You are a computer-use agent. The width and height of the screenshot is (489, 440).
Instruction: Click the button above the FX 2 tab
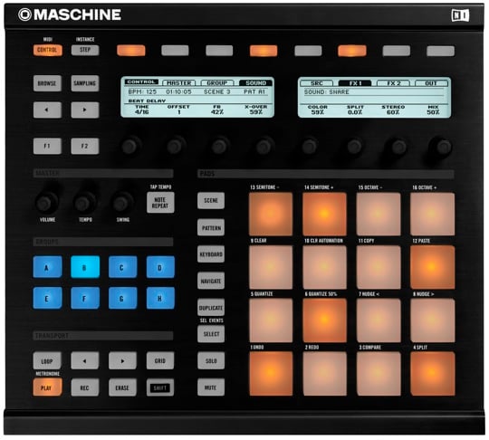click(x=397, y=50)
